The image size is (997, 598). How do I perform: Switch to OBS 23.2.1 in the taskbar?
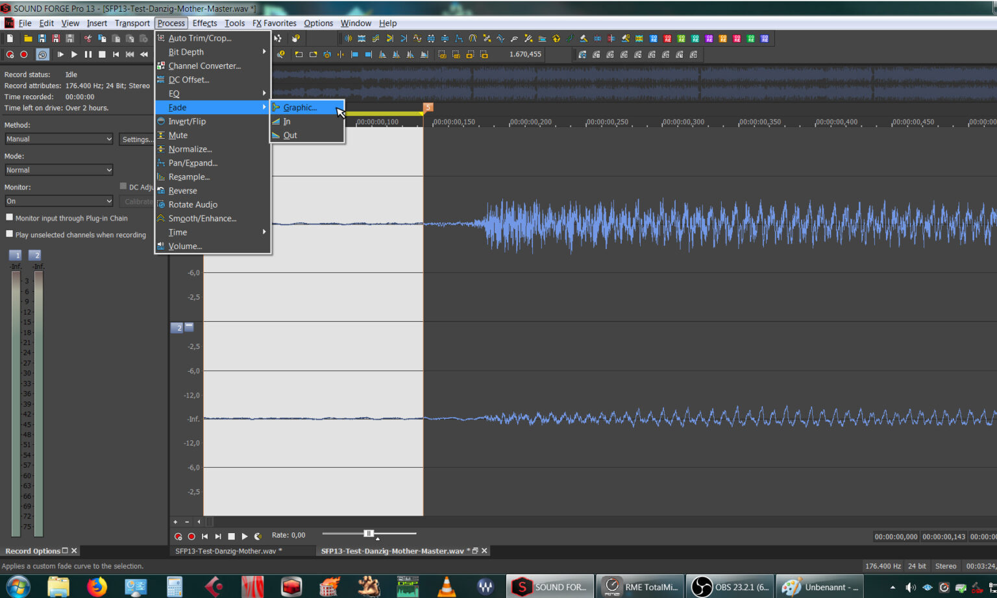(730, 586)
